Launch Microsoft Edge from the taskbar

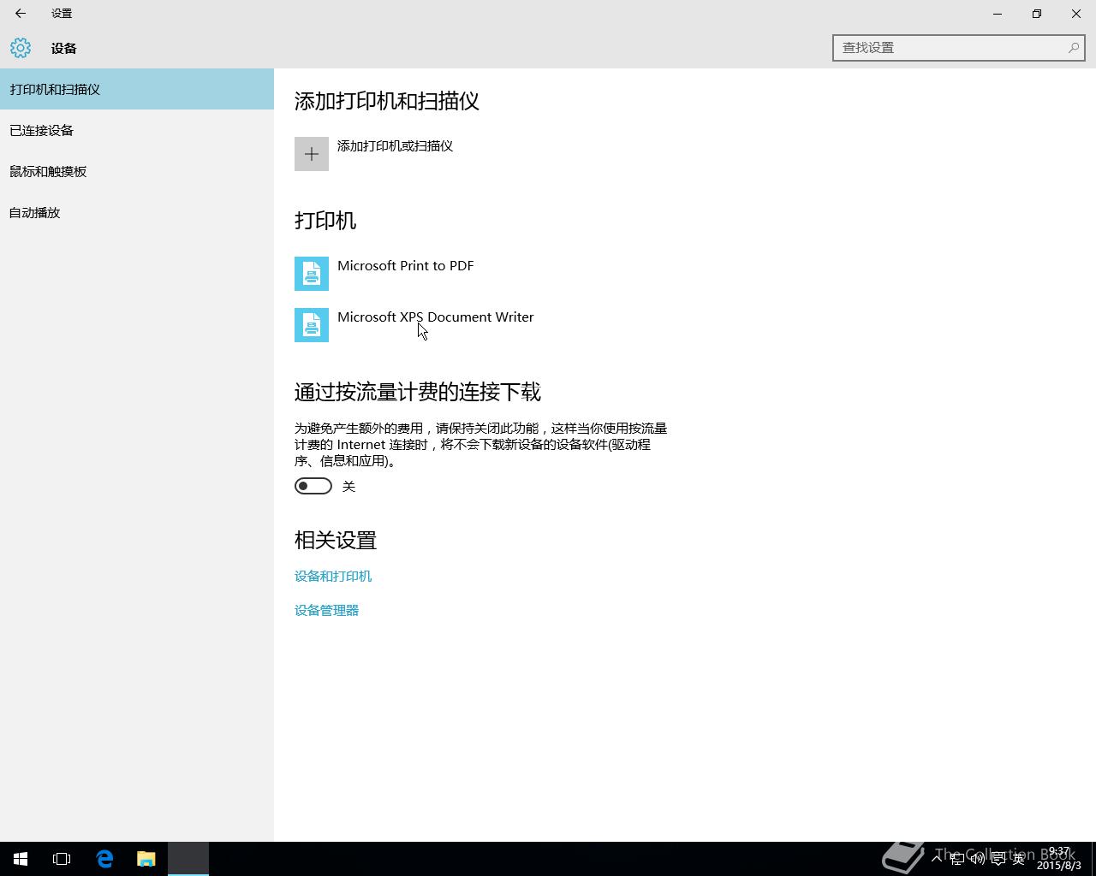pos(104,859)
